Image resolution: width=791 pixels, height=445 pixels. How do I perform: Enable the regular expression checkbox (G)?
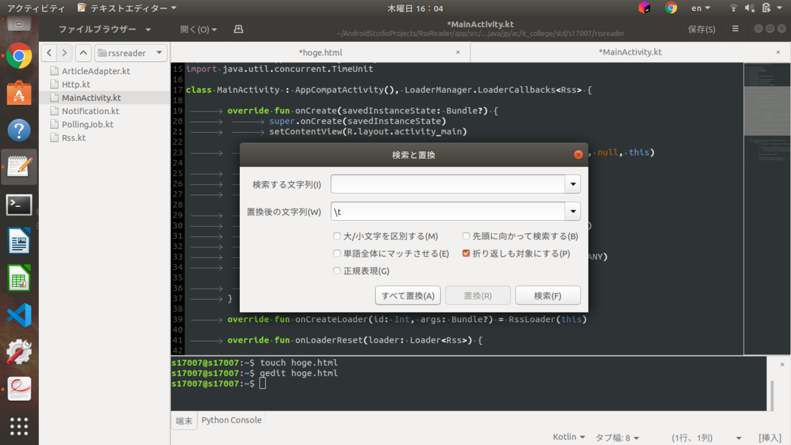point(337,271)
